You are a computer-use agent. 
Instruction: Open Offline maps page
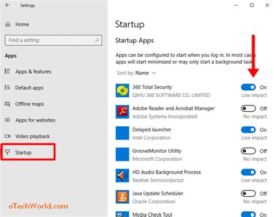point(29,104)
